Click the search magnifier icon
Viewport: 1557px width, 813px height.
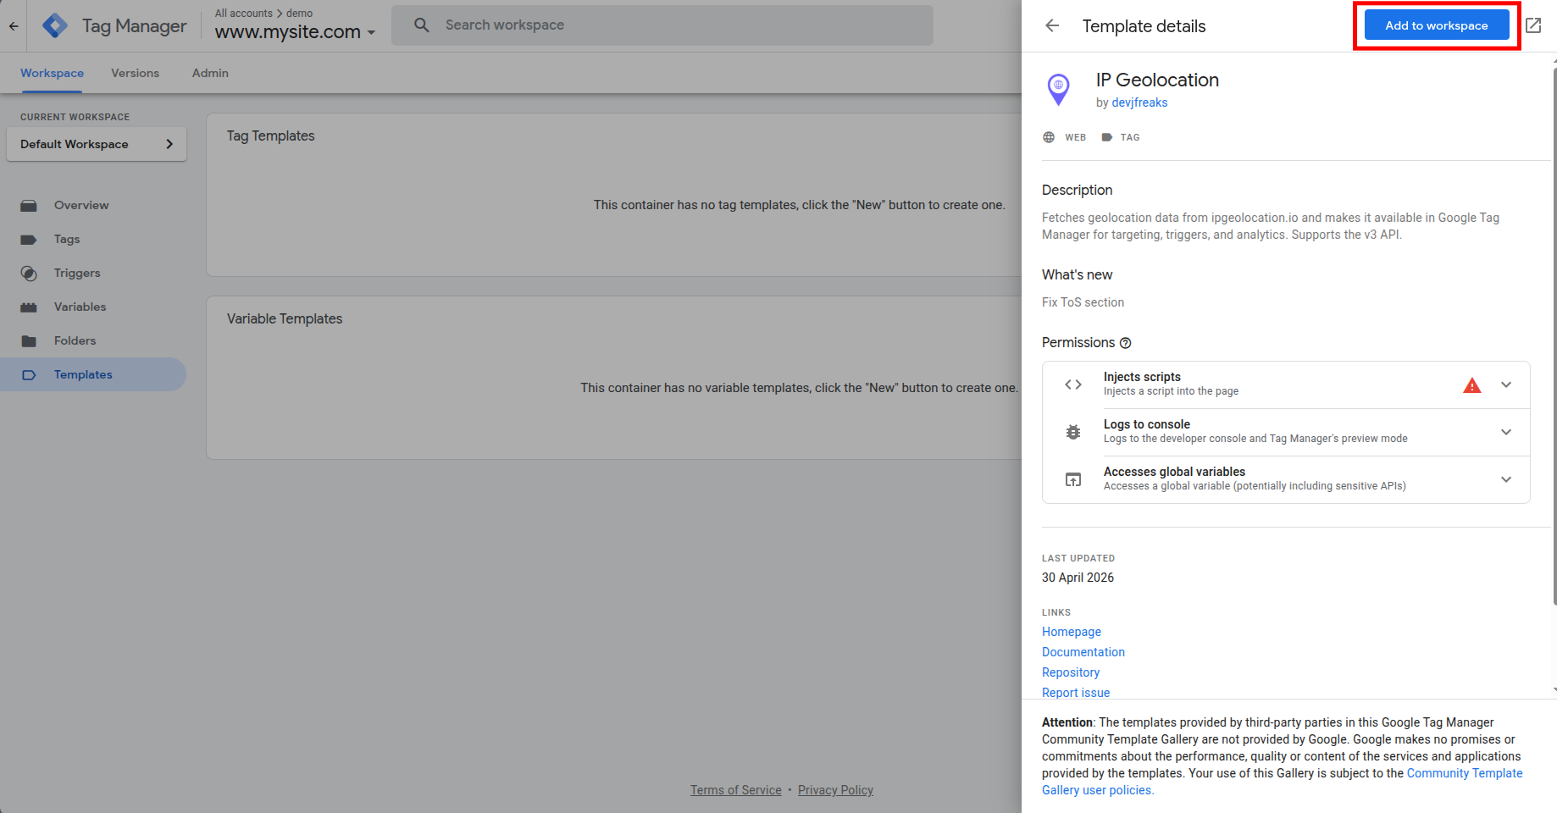421,25
